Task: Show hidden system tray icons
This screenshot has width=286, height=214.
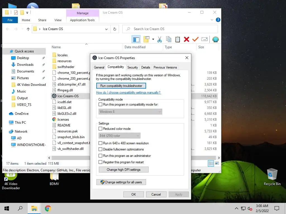Action: coord(236,208)
